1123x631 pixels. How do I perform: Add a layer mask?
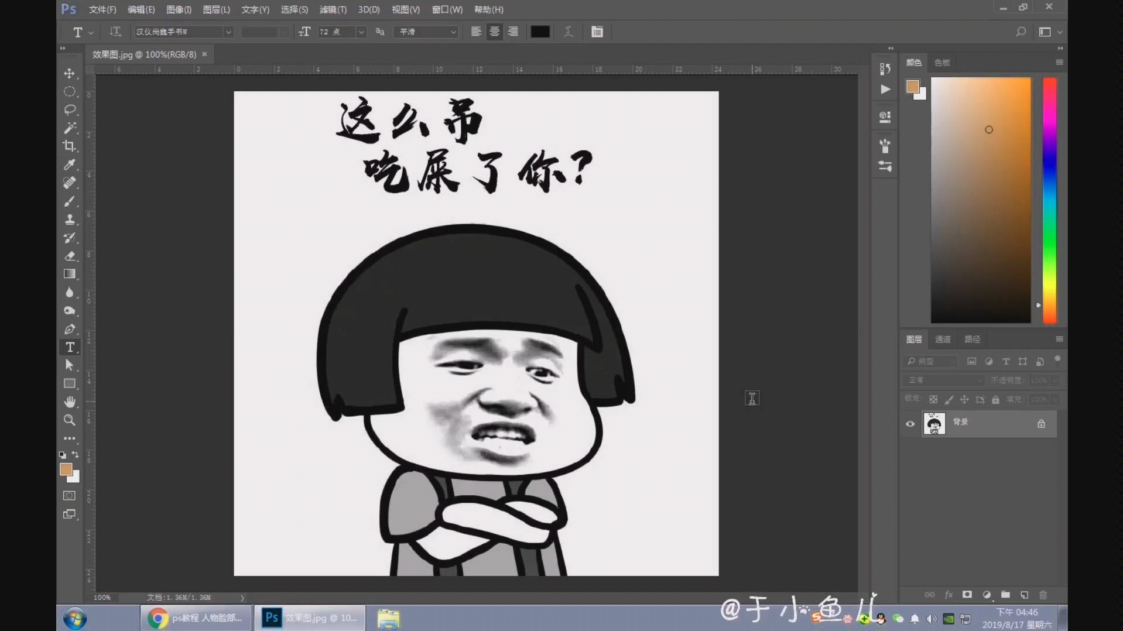pyautogui.click(x=967, y=595)
